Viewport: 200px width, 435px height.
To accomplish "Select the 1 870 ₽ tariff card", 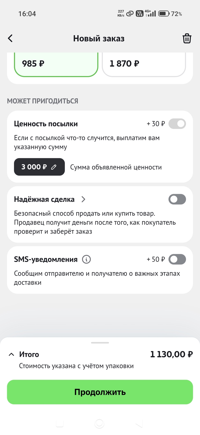I will 144,64.
